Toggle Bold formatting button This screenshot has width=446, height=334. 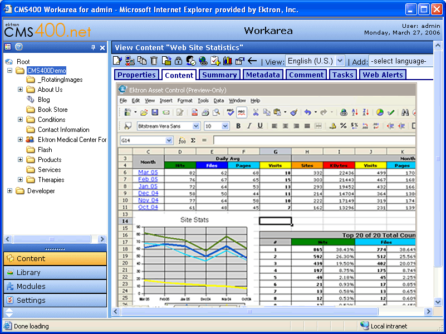(238, 126)
